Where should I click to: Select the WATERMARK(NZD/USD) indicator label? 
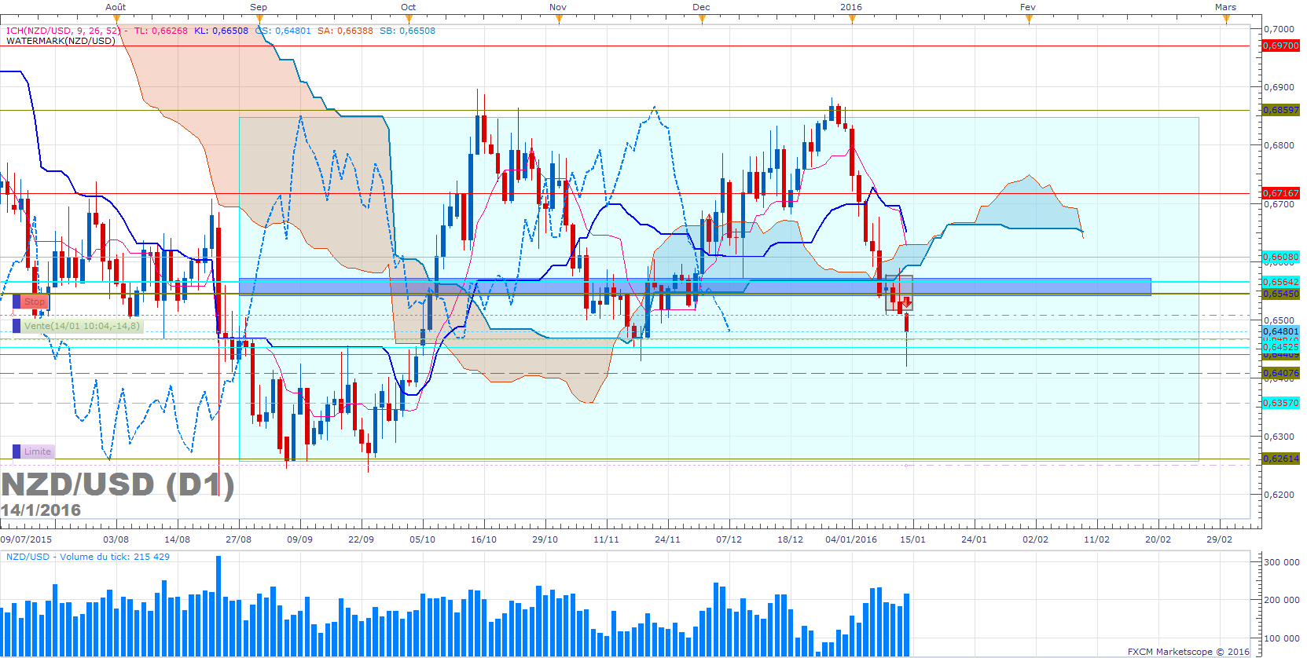pyautogui.click(x=61, y=41)
